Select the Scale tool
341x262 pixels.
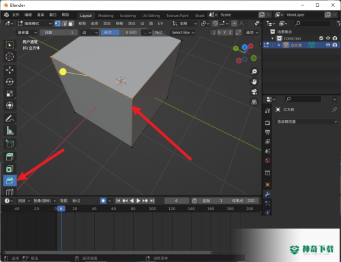point(10,93)
